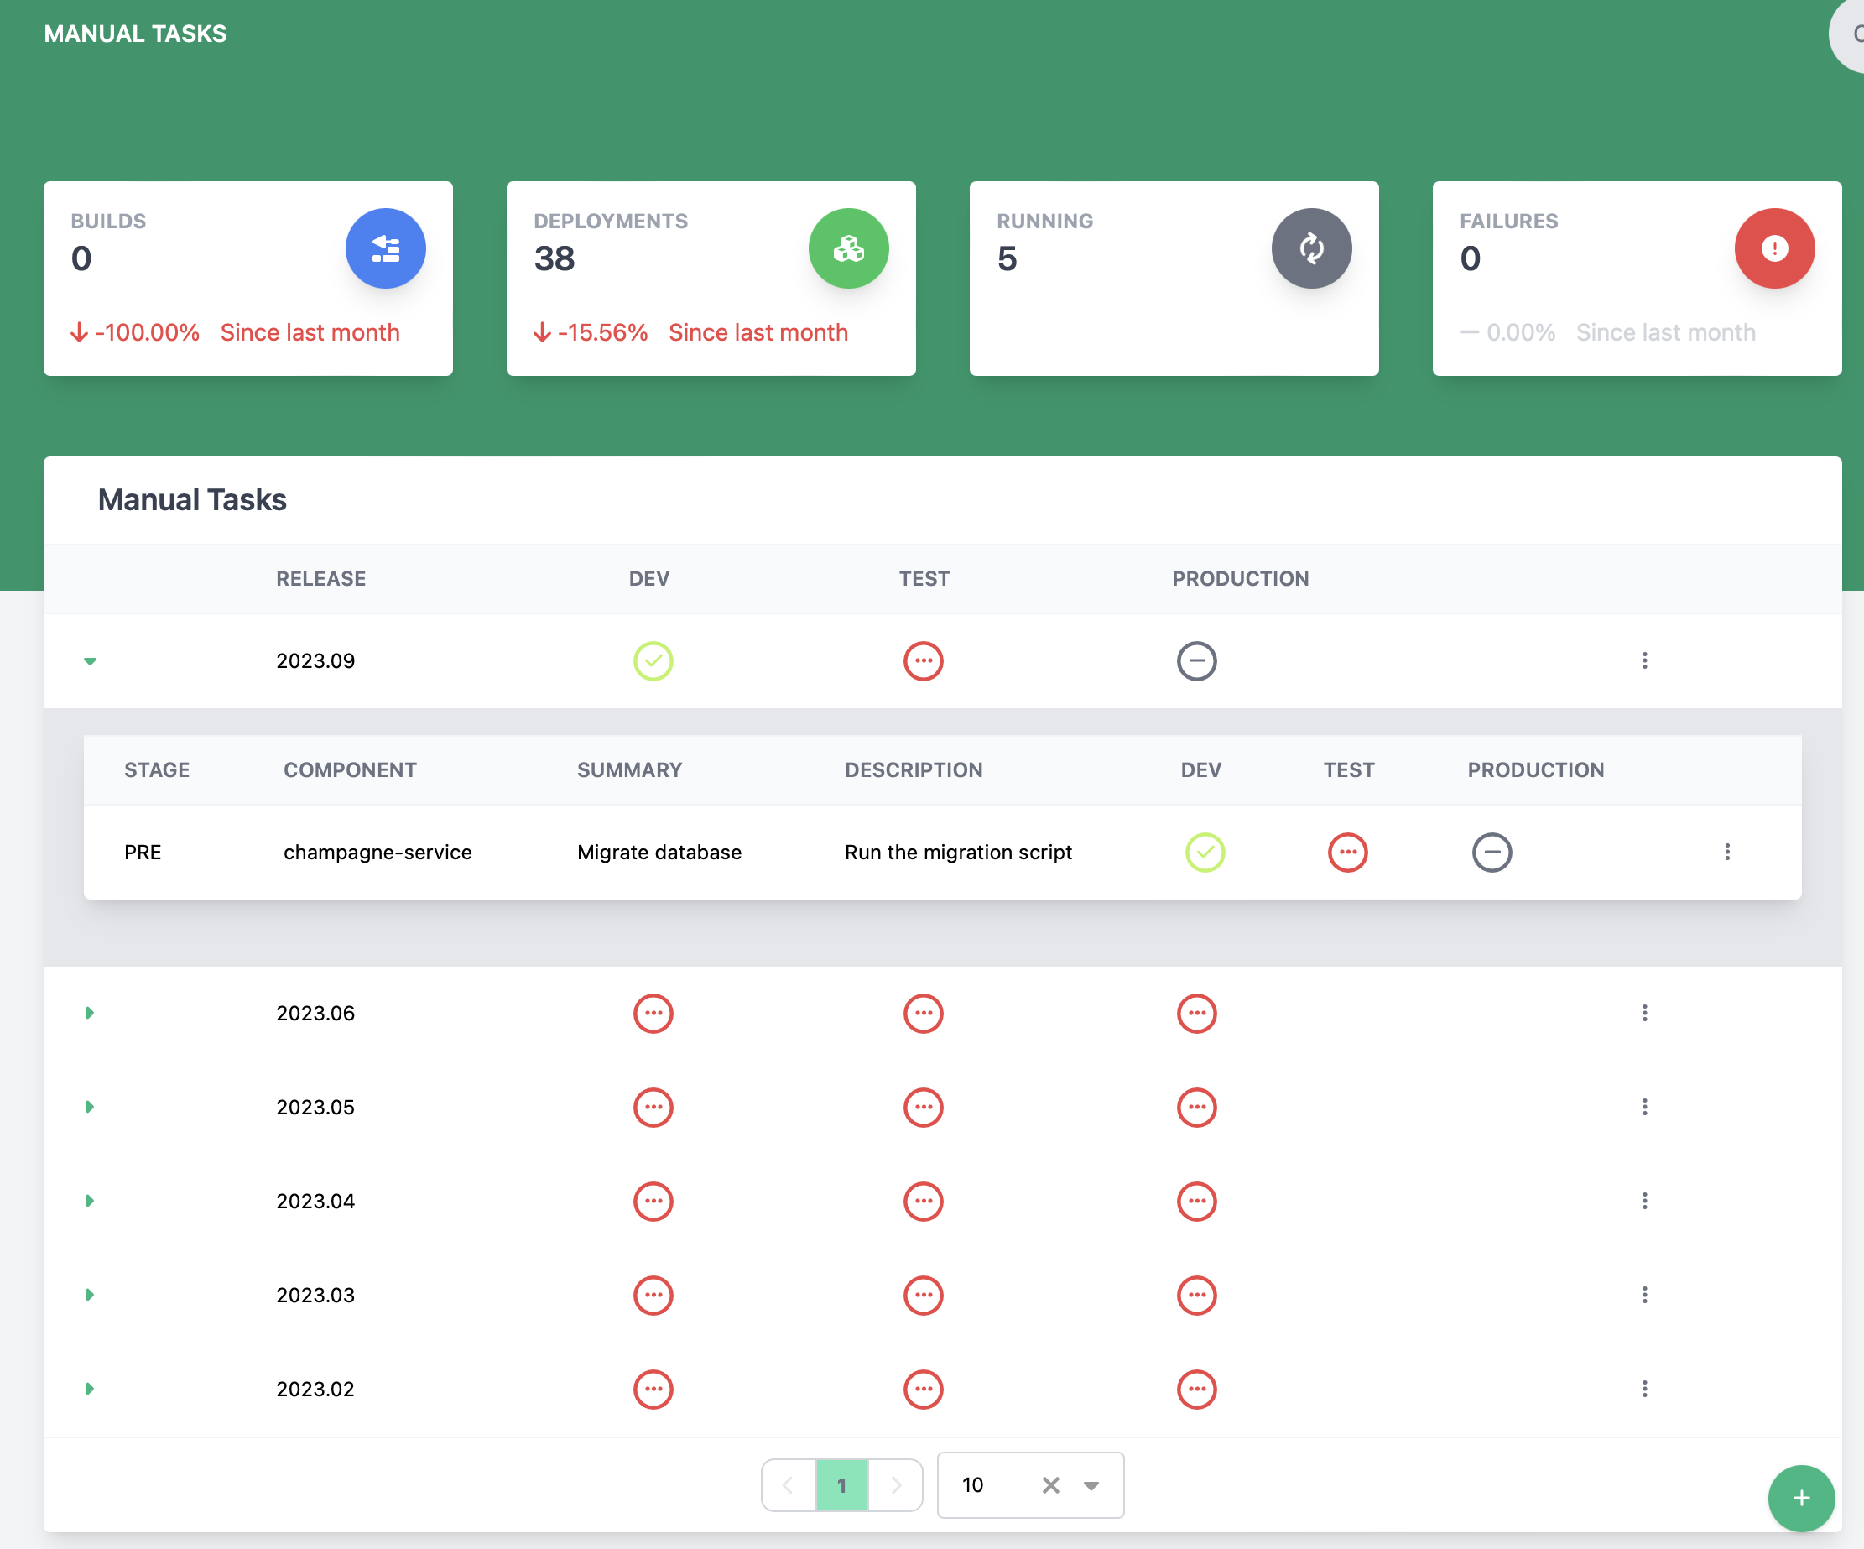
Task: Click the green Deployments cubes icon
Action: (x=849, y=248)
